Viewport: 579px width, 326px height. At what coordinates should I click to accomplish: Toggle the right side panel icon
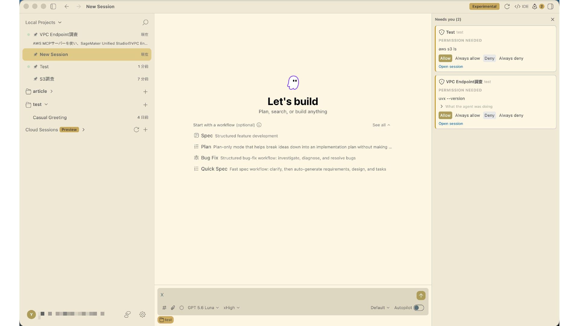(x=550, y=6)
